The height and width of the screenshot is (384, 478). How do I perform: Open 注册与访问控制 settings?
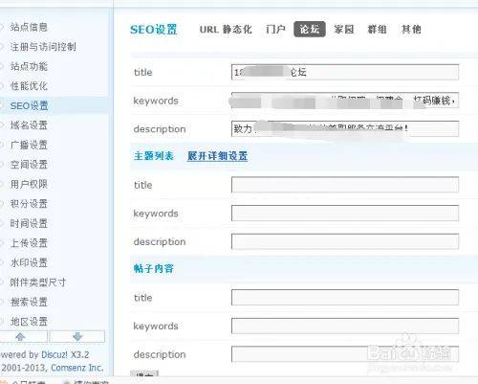coord(43,47)
